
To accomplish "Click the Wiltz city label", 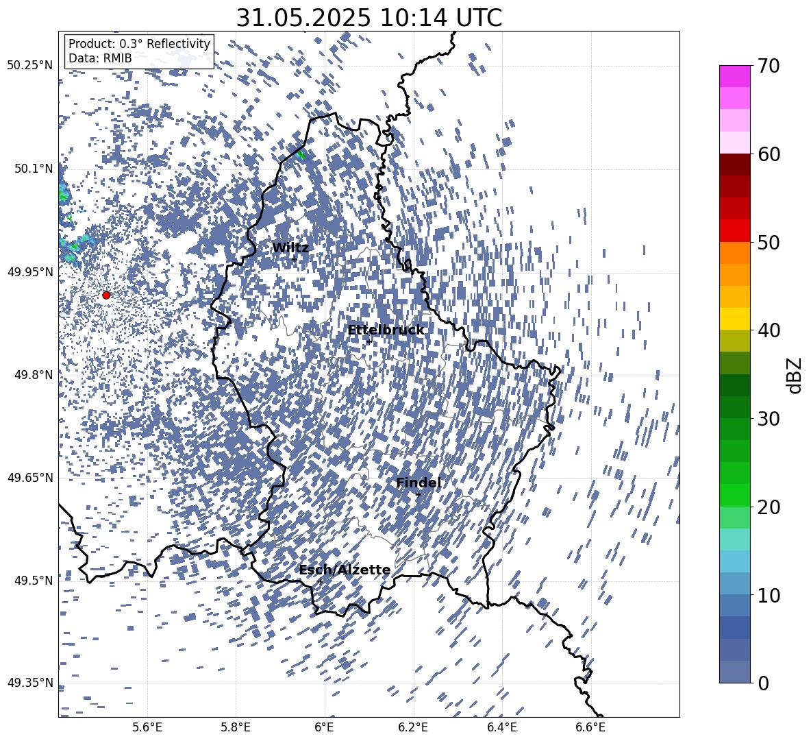I will (x=290, y=247).
